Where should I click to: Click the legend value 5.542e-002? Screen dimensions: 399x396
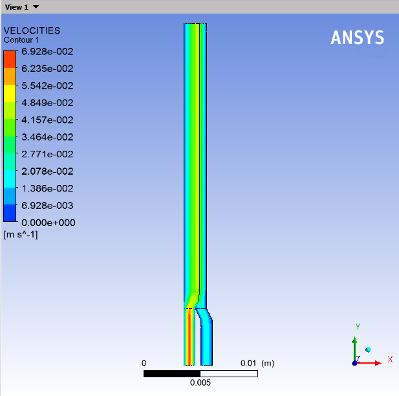tap(47, 86)
